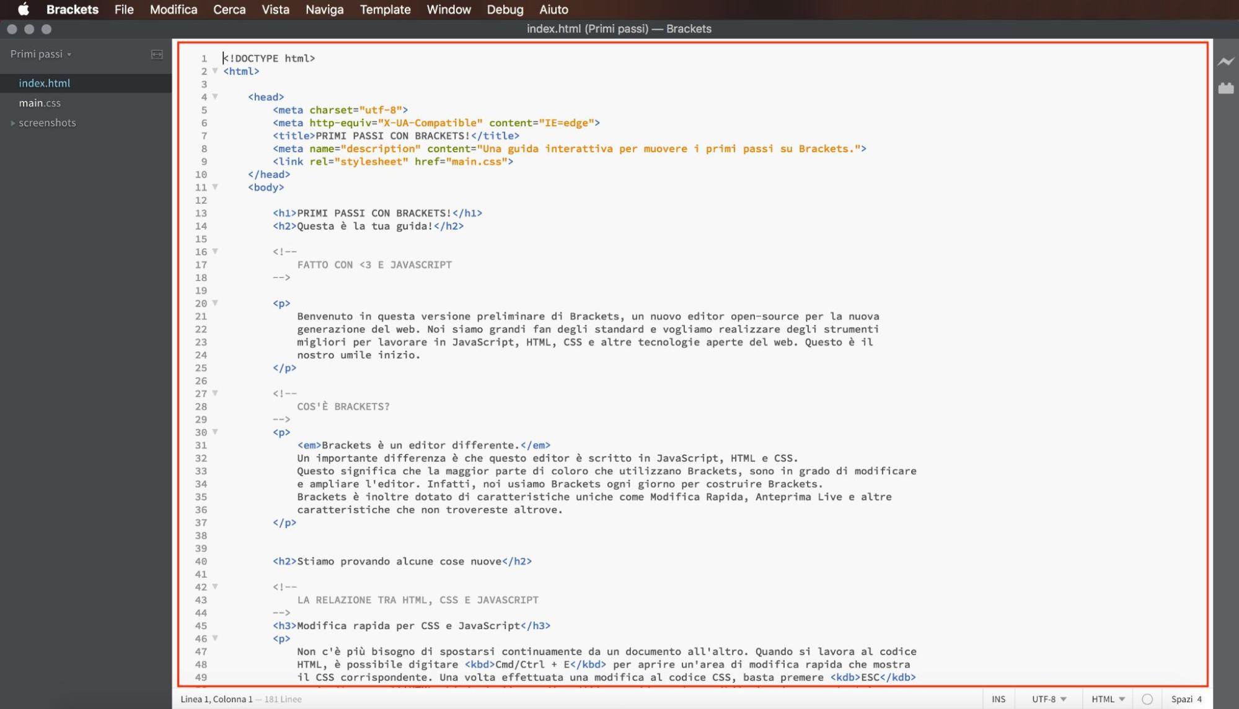Screen dimensions: 1239x709
Task: Open the Cerca menu
Action: (x=229, y=9)
